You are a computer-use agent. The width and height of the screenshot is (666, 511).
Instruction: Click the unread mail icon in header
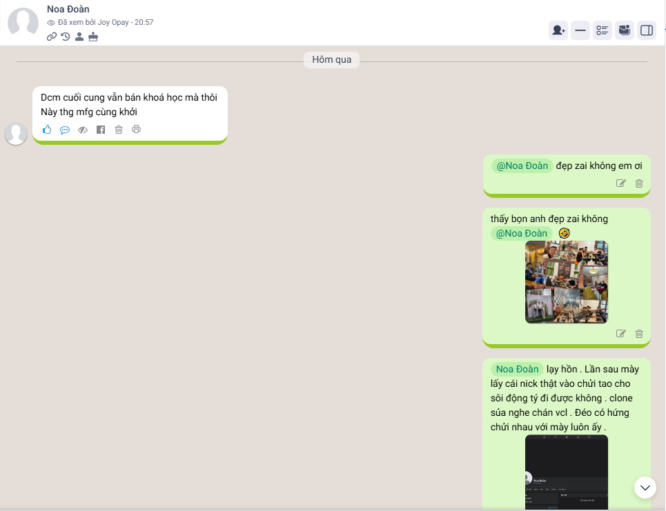(625, 30)
